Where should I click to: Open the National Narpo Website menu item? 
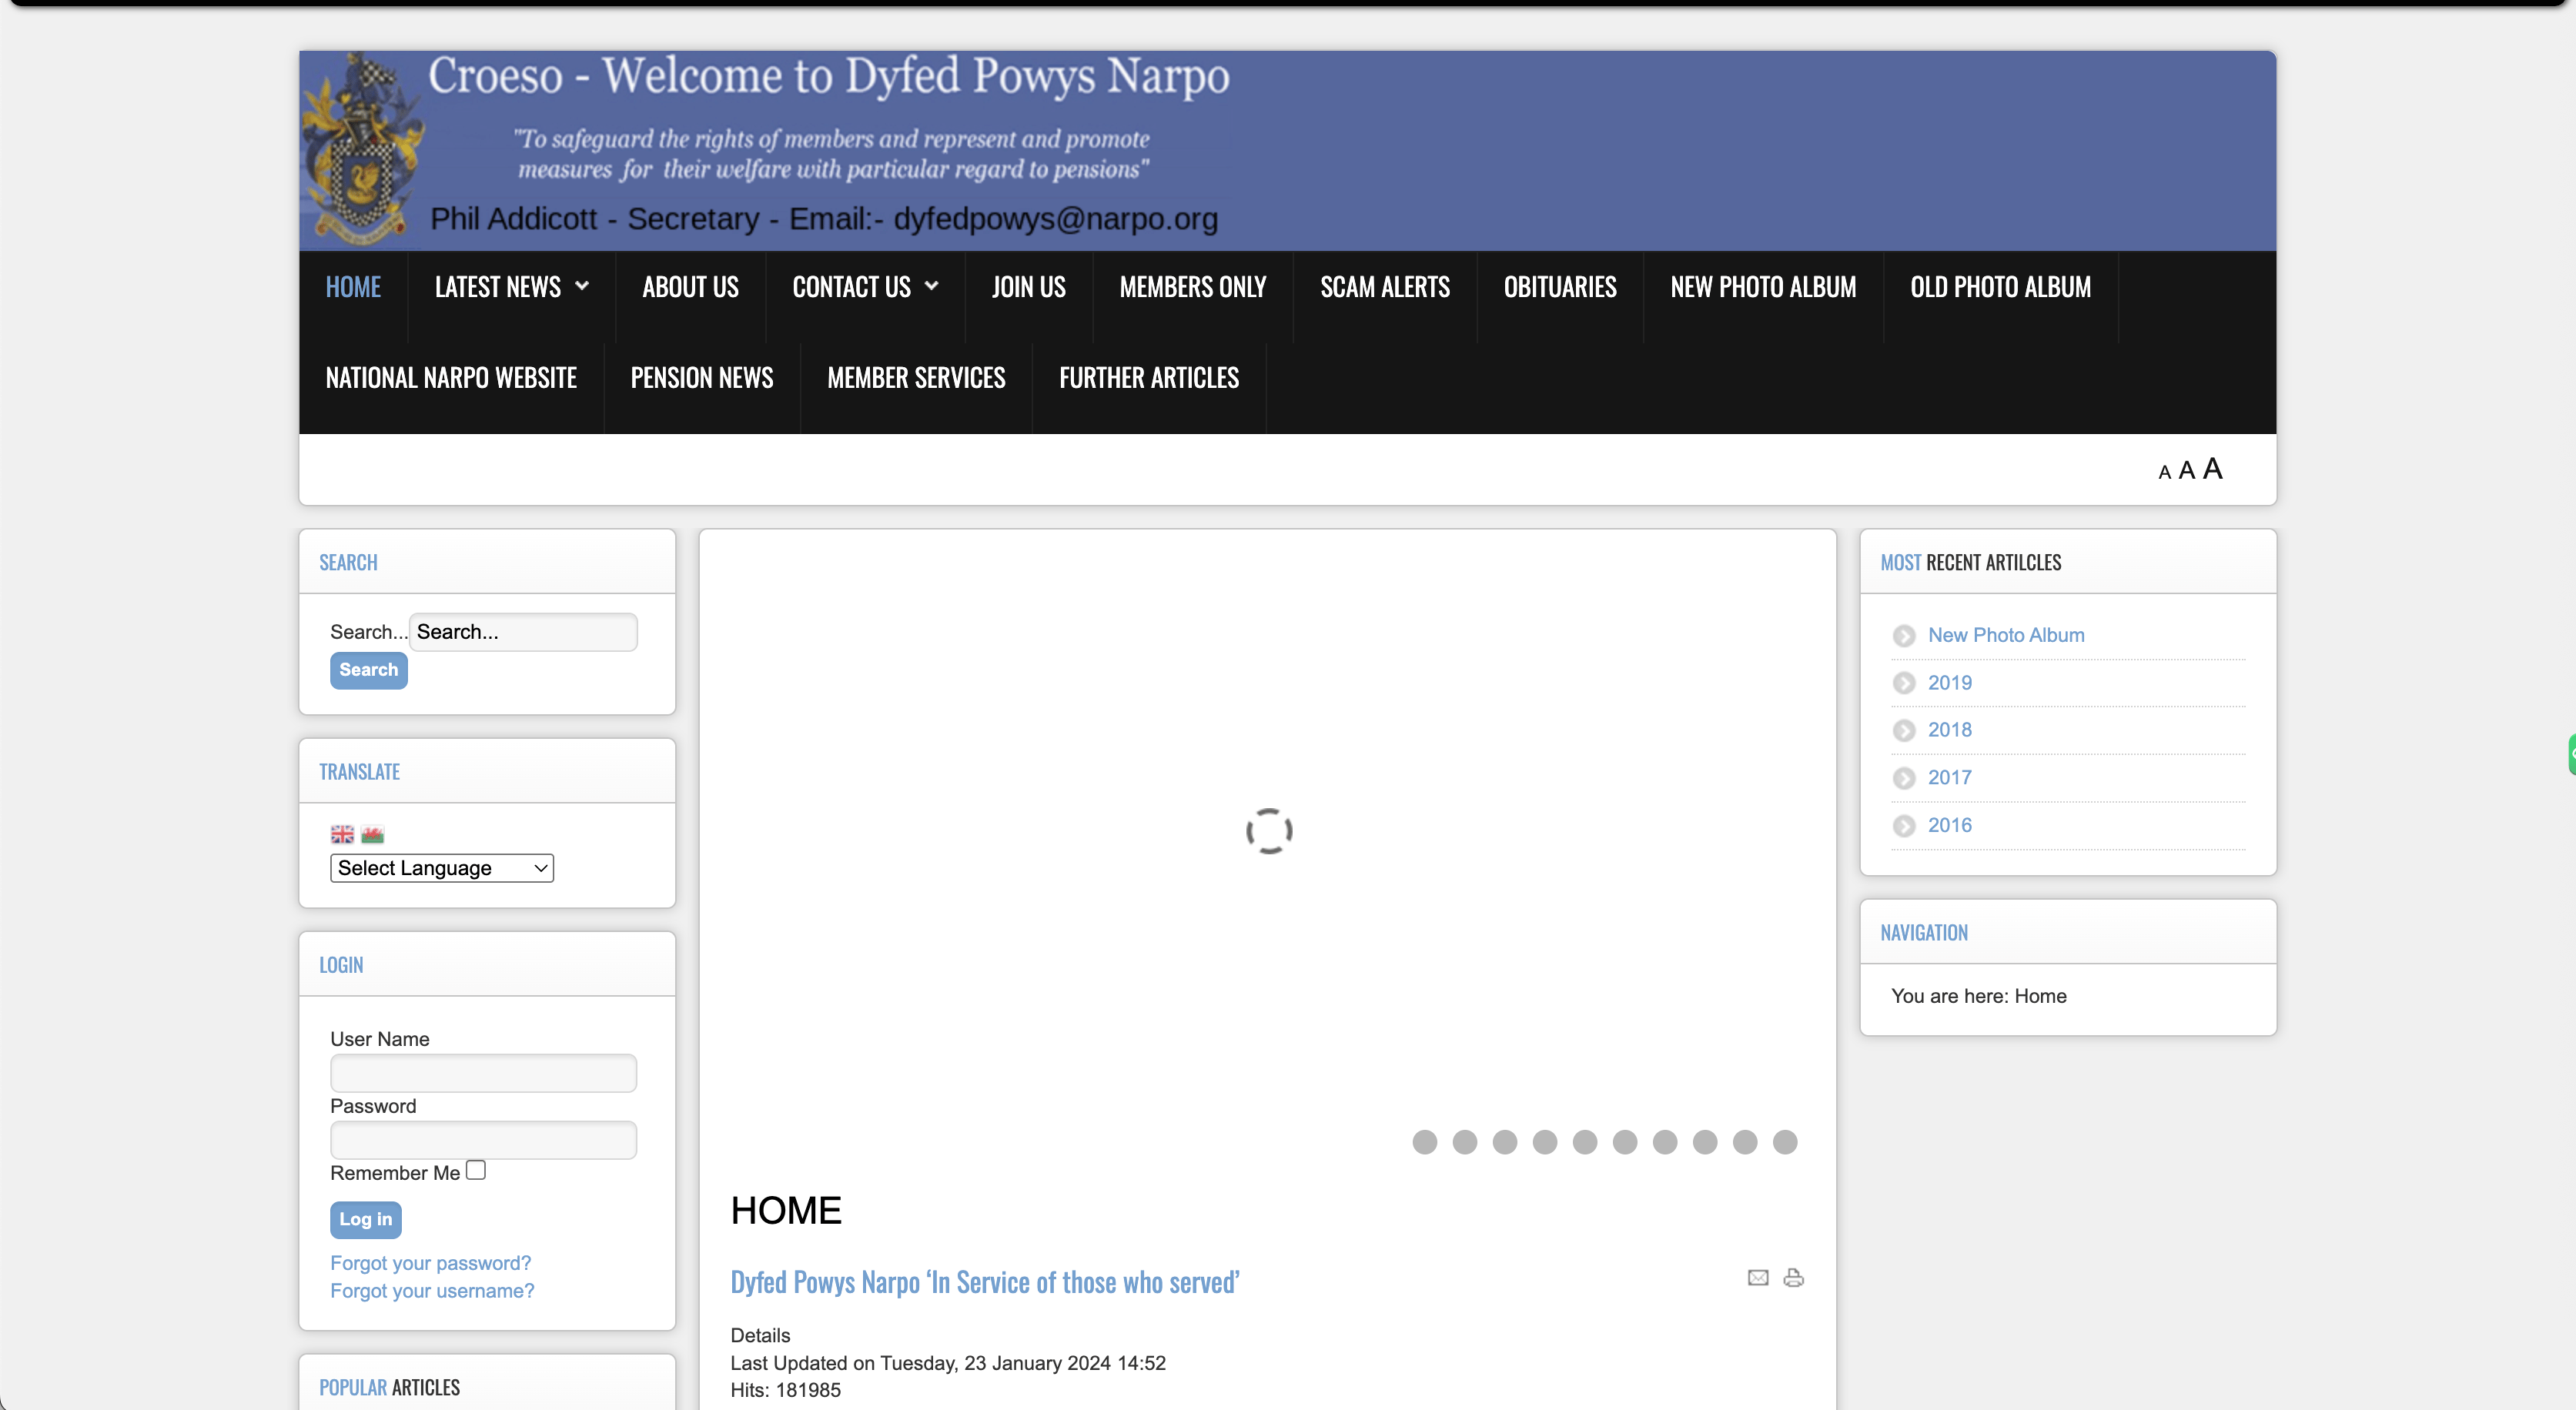(451, 378)
